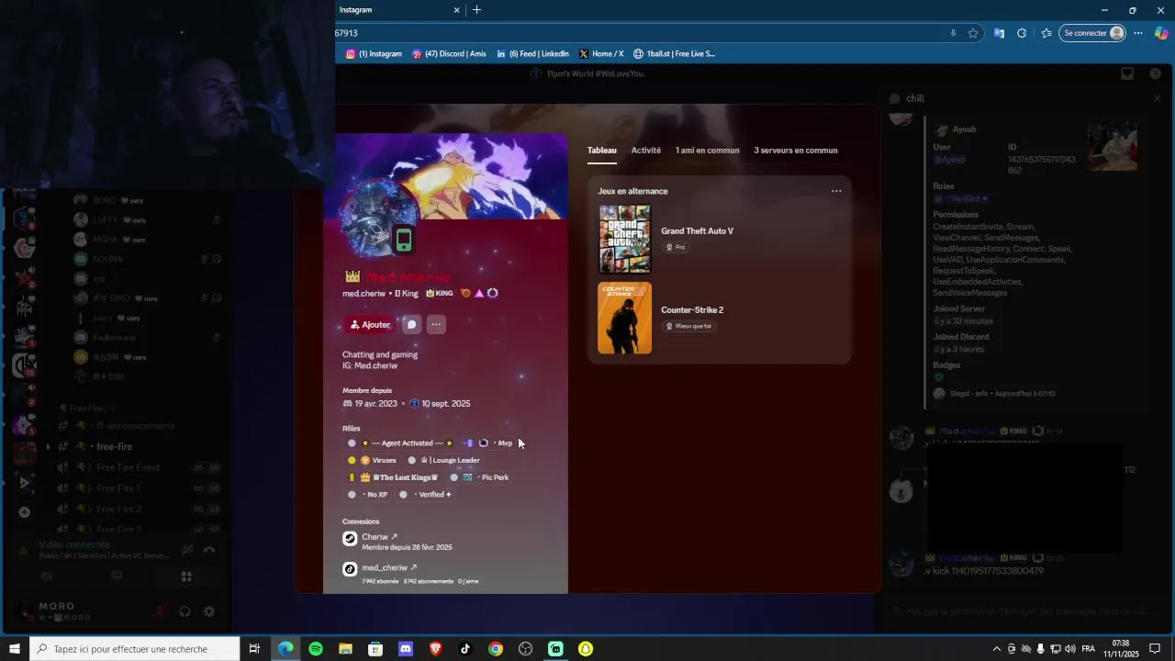Click the mobile status indicator on avatar
Viewport: 1175px width, 661px height.
pos(404,240)
